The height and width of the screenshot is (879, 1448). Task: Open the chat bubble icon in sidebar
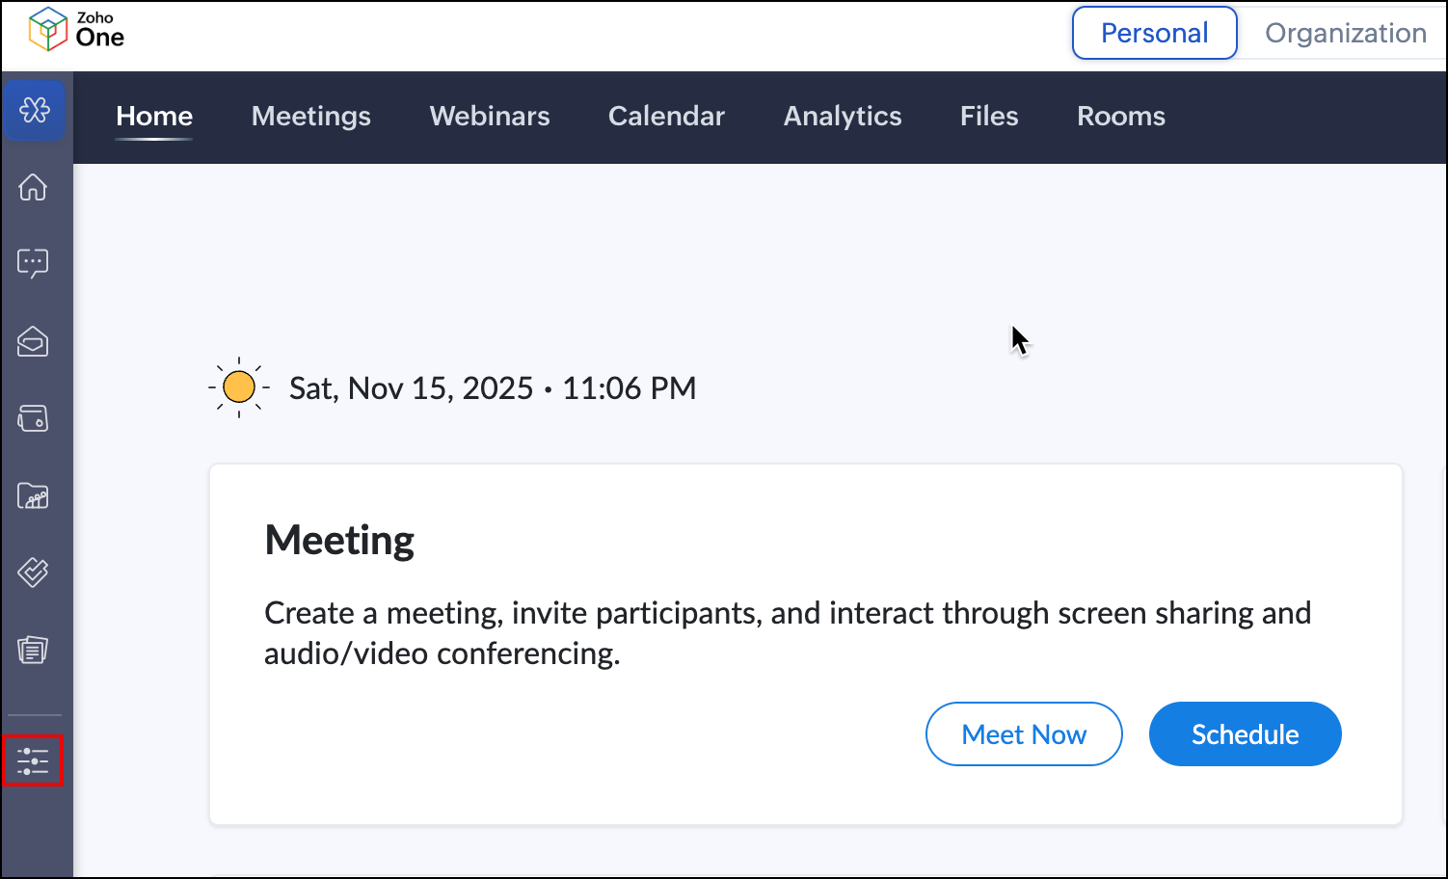click(33, 263)
